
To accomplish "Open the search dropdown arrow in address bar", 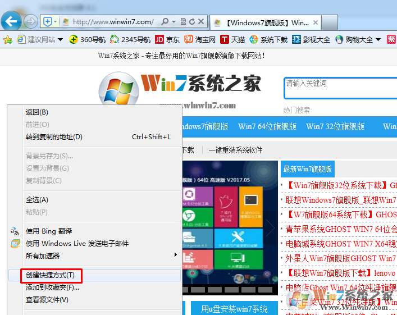I will 174,22.
